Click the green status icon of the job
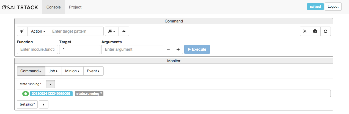This screenshot has width=349, height=114. [x=26, y=94]
